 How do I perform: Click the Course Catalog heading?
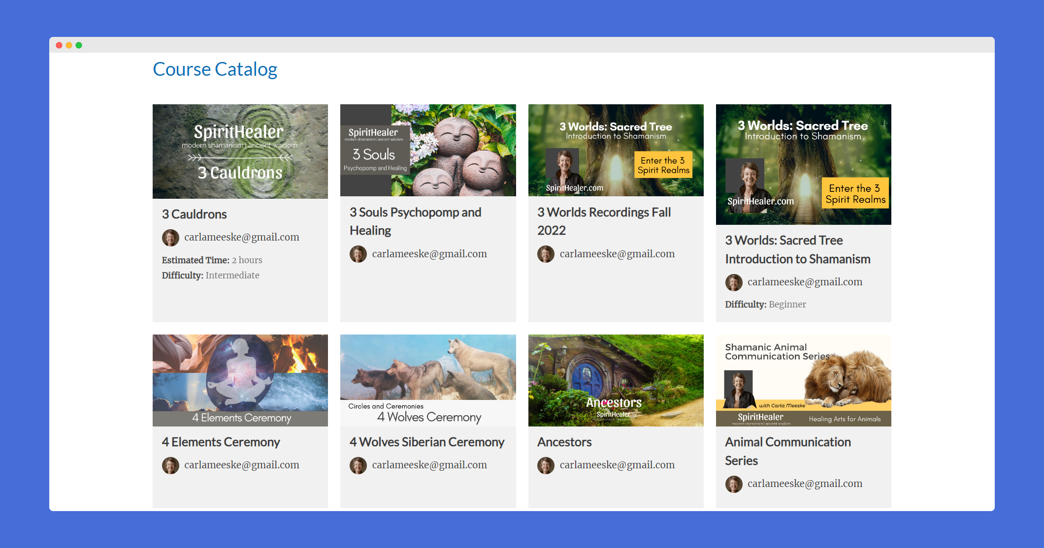click(215, 69)
